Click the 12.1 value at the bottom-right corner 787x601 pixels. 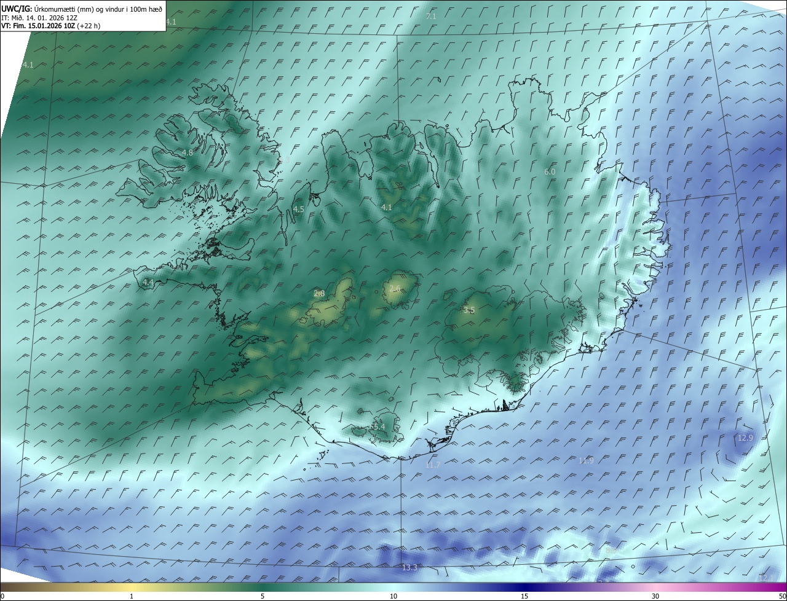[767, 578]
